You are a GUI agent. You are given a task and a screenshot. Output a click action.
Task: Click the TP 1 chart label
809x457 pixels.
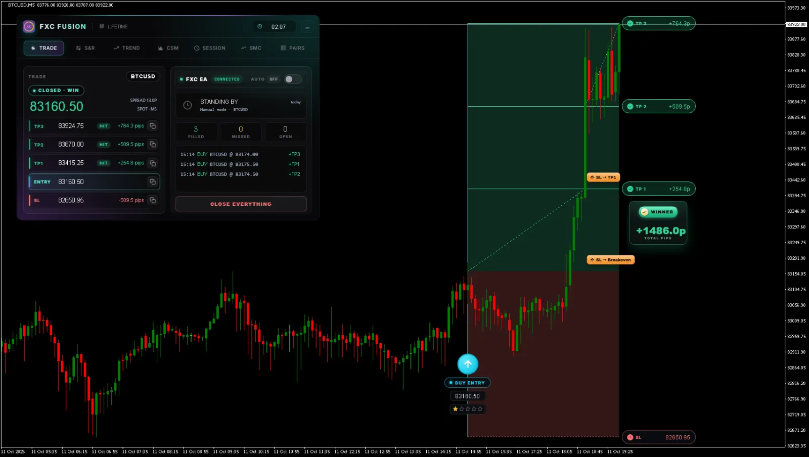tap(658, 189)
